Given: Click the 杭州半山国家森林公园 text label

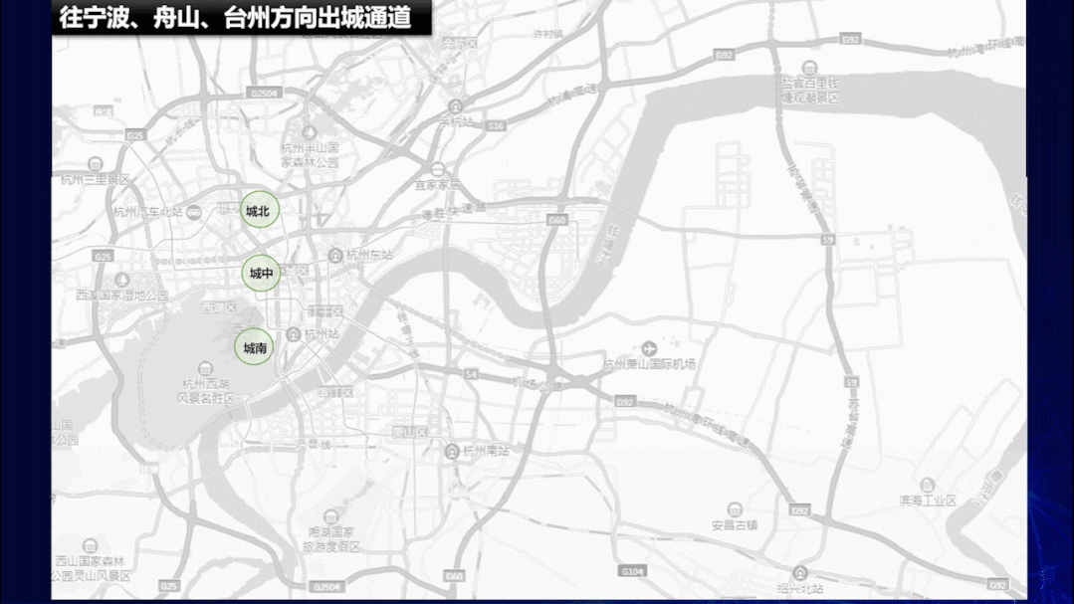Looking at the screenshot, I should point(310,155).
